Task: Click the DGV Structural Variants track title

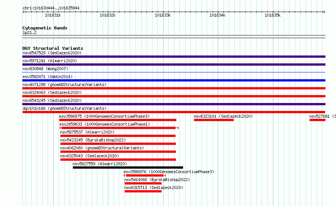Action: [53, 48]
